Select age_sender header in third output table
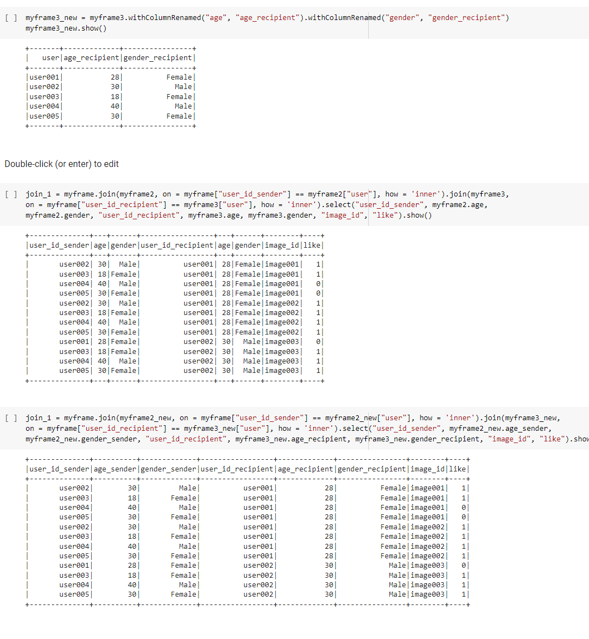The width and height of the screenshot is (589, 639). click(115, 469)
